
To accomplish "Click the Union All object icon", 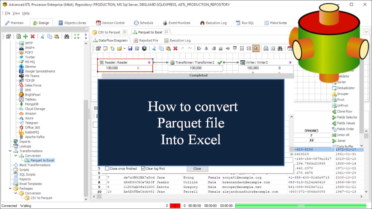I will [x=334, y=135].
